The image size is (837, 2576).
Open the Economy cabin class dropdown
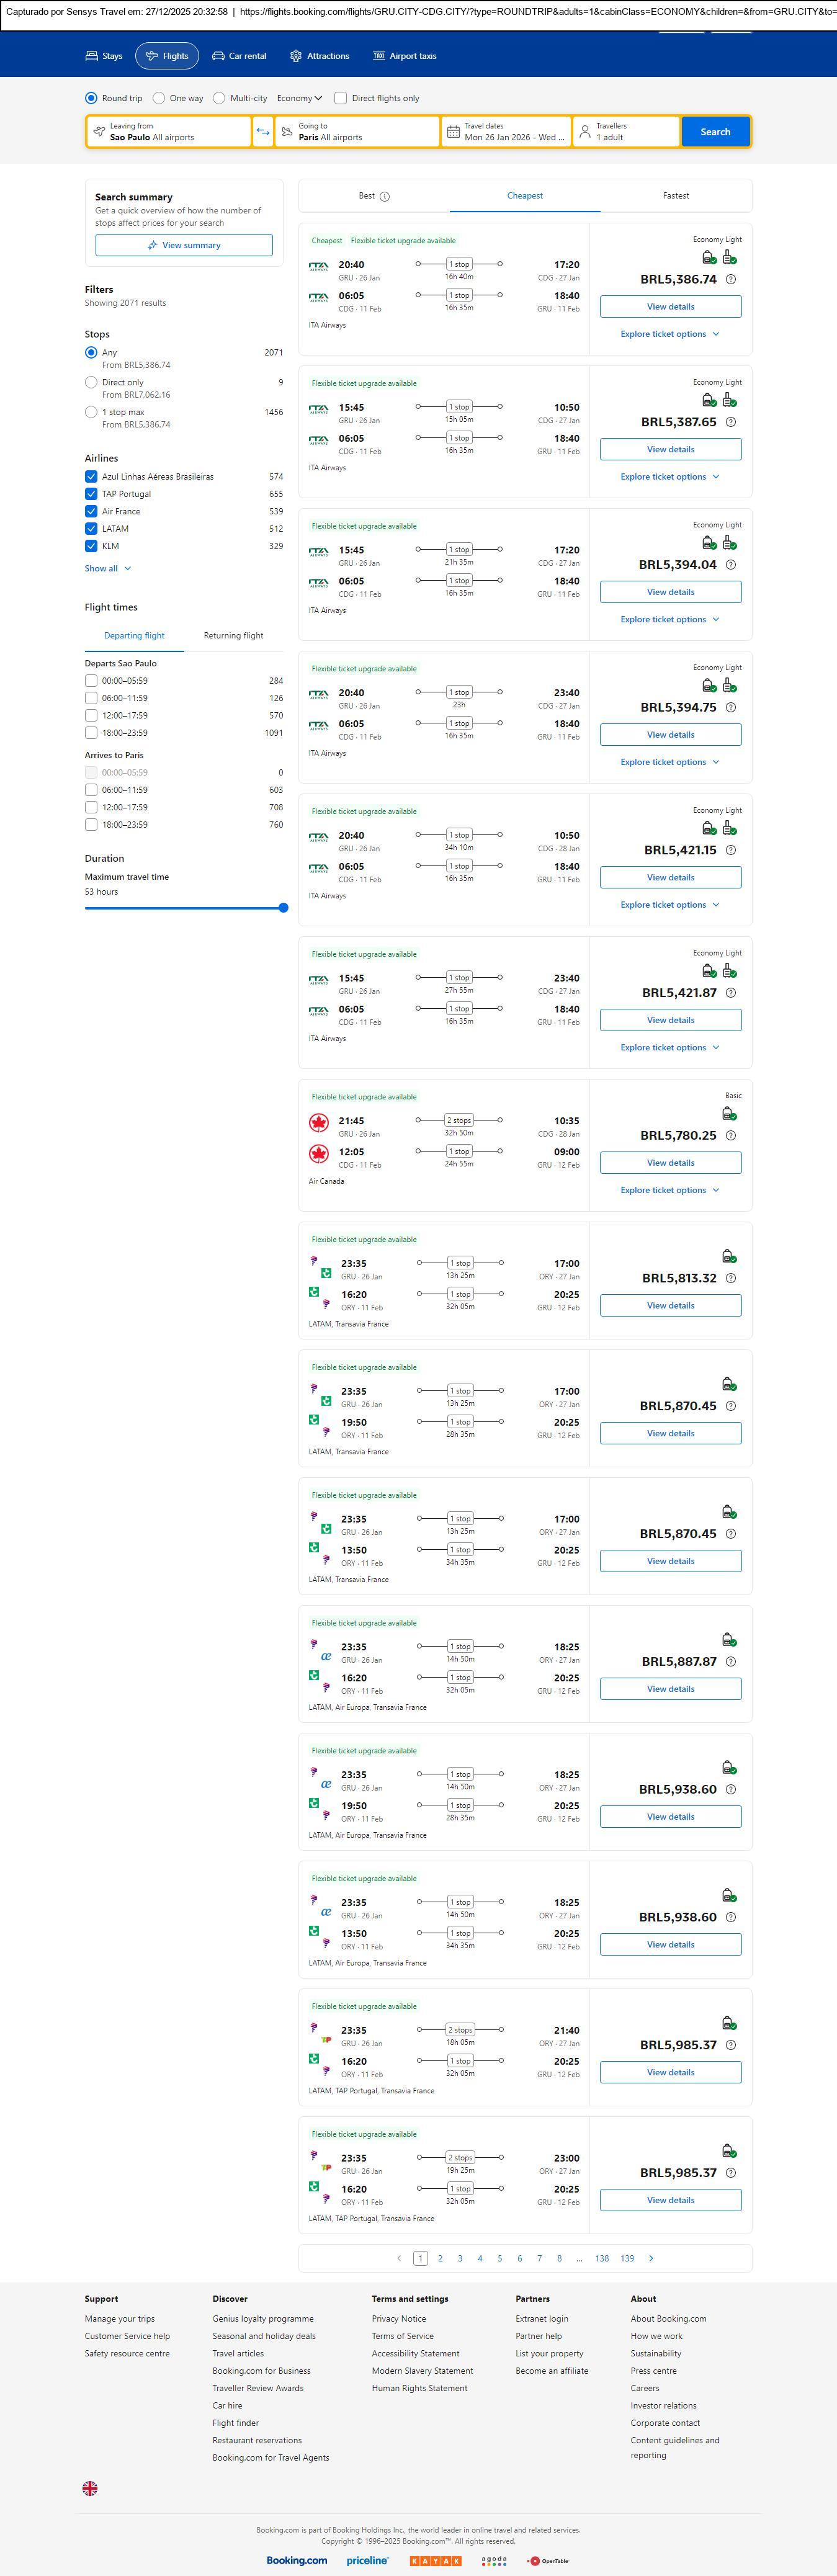pyautogui.click(x=299, y=98)
